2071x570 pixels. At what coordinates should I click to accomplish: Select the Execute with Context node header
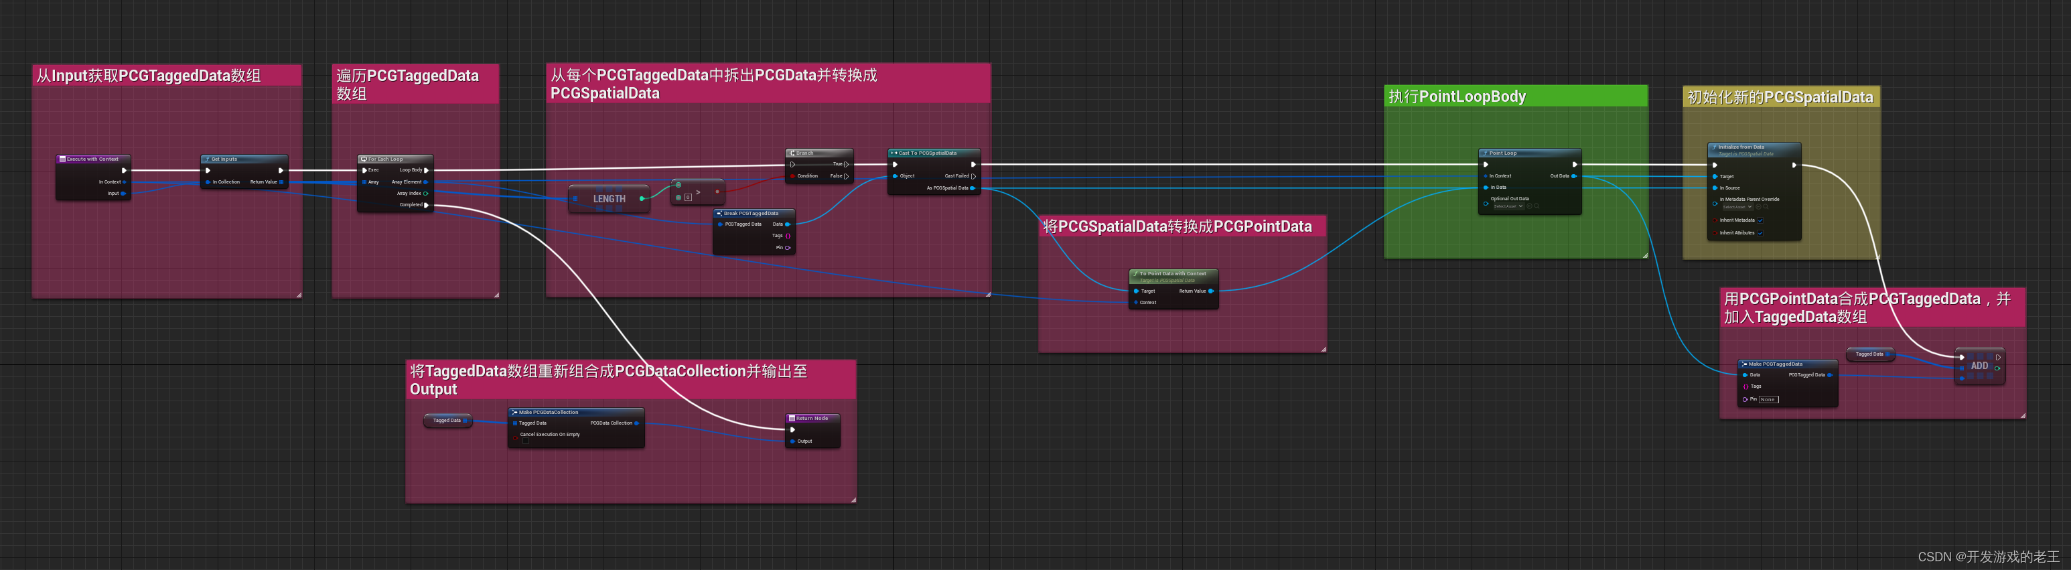click(x=93, y=159)
